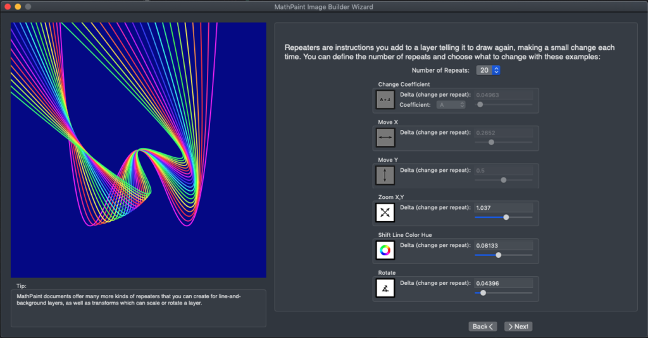Click the Rotate slider handle
This screenshot has height=338, width=648.
coord(483,293)
